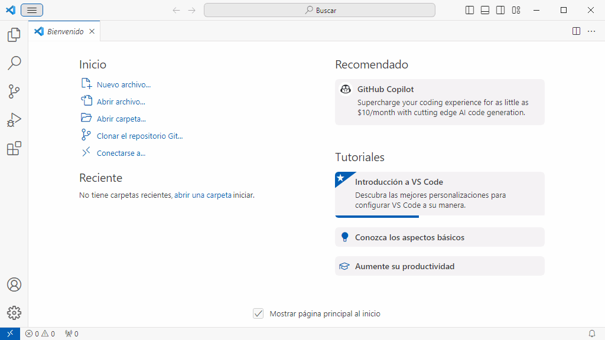The width and height of the screenshot is (605, 340).
Task: Click Clonar el repositorio Git... link
Action: coord(139,136)
